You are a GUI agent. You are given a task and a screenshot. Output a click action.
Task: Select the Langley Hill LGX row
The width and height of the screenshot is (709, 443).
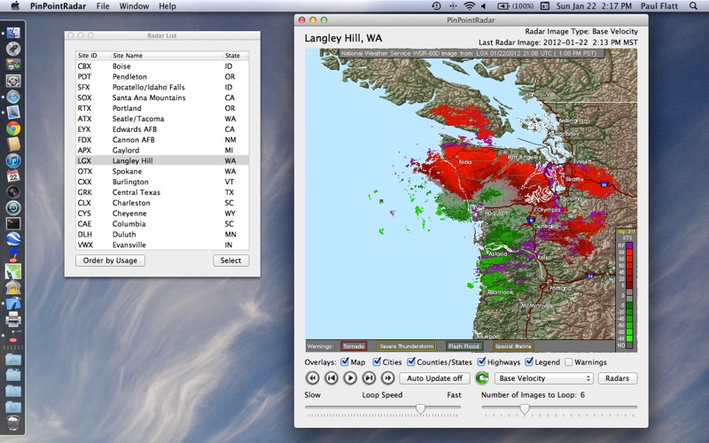pyautogui.click(x=162, y=160)
